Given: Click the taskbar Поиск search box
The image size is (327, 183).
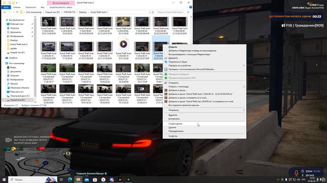Looking at the screenshot, I should [x=33, y=179].
